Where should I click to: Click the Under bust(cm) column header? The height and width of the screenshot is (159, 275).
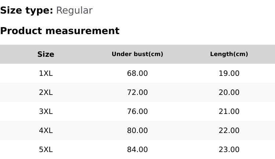(137, 54)
